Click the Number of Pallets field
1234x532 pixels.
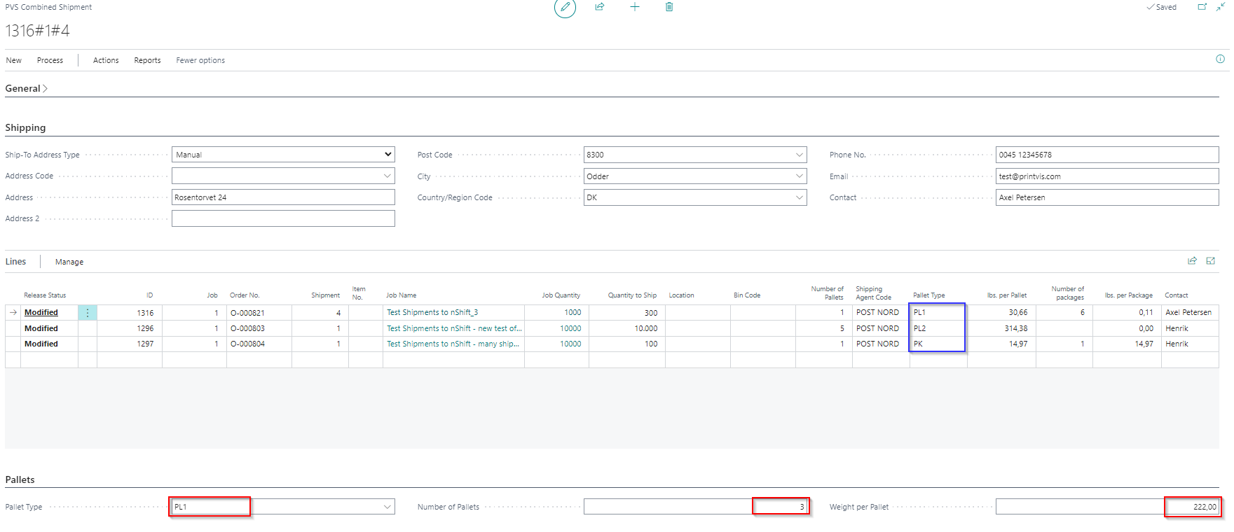695,507
